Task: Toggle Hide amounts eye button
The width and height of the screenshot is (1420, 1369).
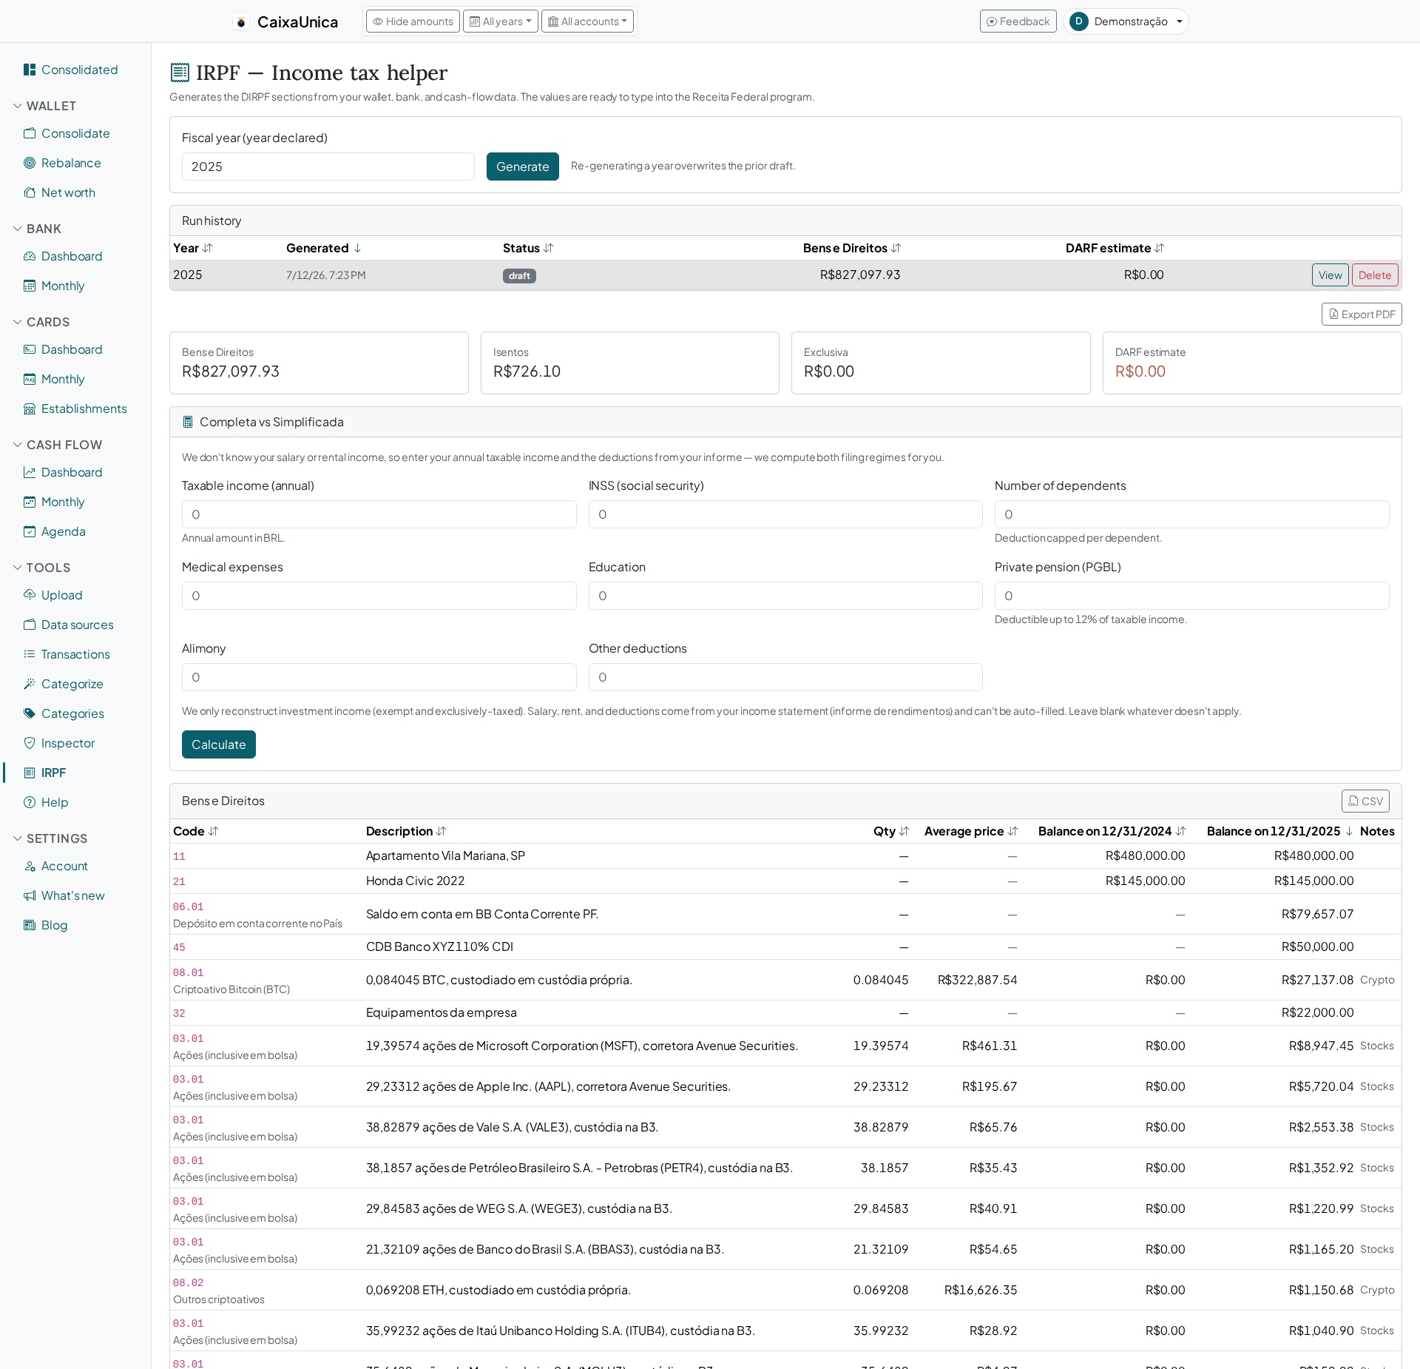Action: click(413, 21)
